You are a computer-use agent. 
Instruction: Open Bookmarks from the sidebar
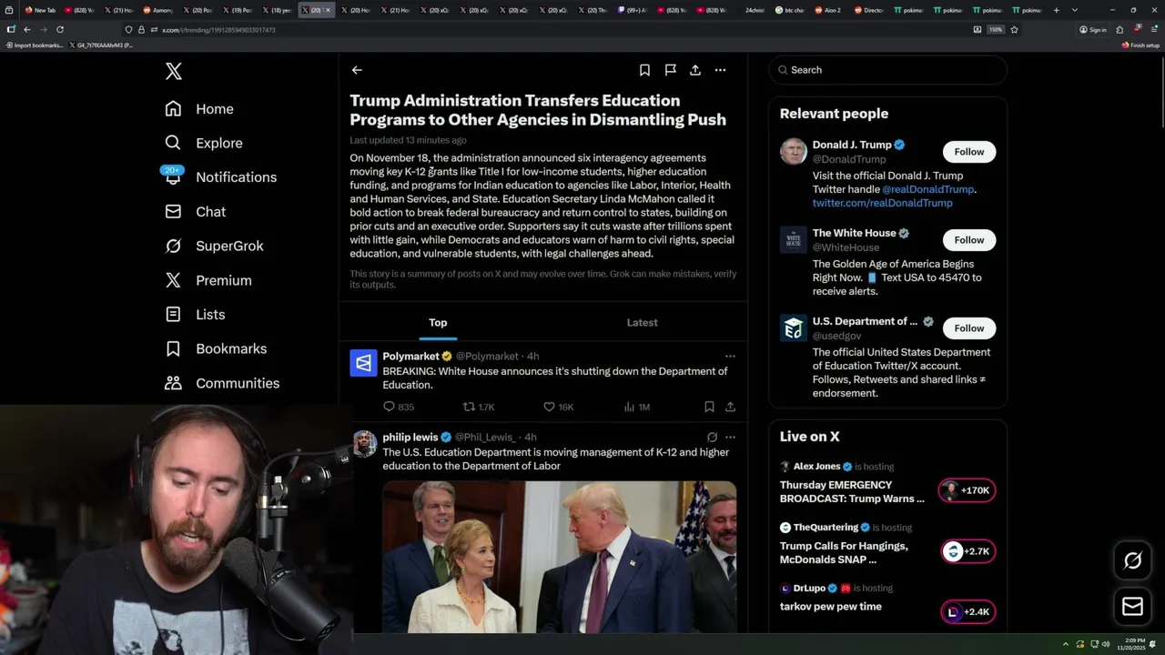tap(217, 348)
